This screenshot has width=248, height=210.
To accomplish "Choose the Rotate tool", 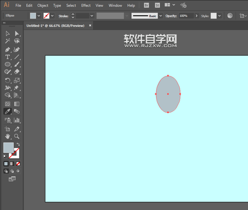I will (7, 80).
